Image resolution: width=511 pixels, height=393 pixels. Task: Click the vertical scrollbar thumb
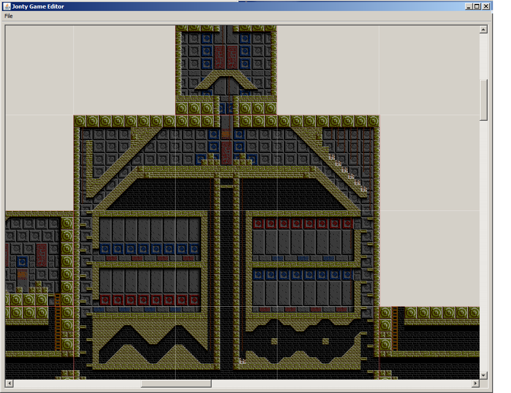click(483, 100)
